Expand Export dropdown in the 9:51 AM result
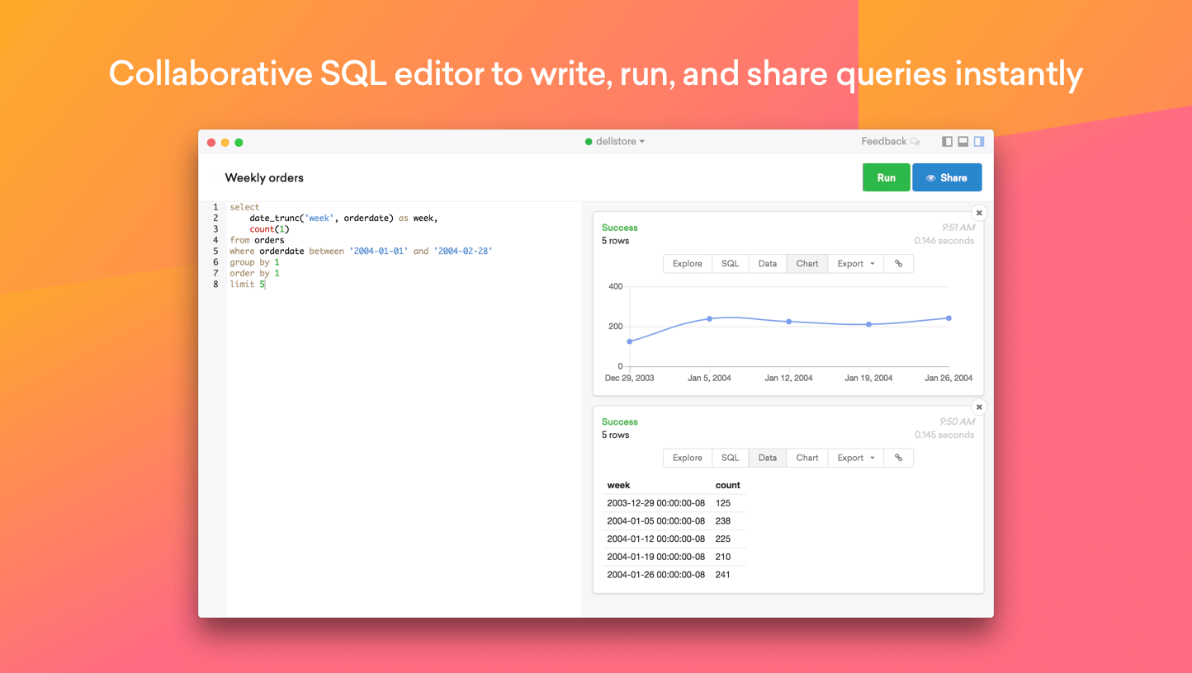Image resolution: width=1192 pixels, height=673 pixels. (x=856, y=264)
